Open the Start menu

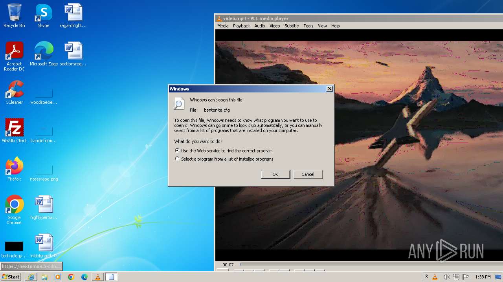pyautogui.click(x=11, y=277)
